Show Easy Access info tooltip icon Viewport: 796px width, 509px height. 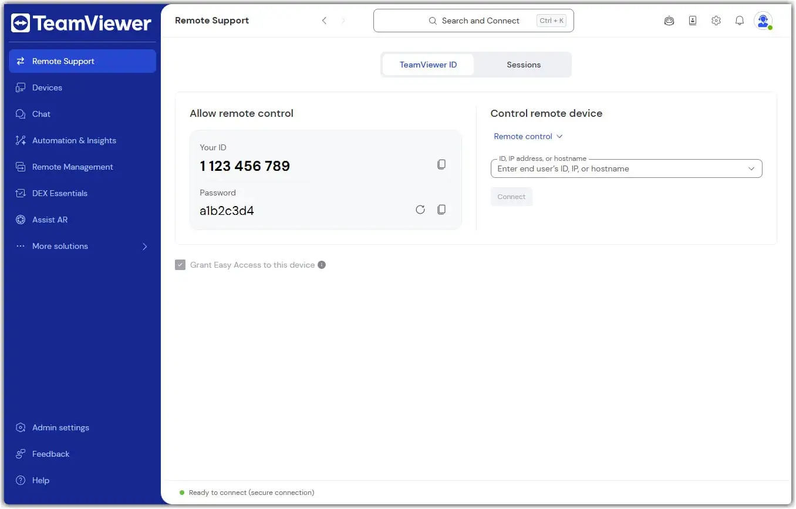point(322,265)
